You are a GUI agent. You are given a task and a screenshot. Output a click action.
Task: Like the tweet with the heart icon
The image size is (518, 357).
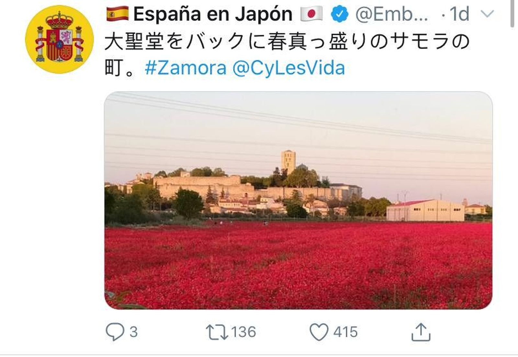tap(319, 332)
